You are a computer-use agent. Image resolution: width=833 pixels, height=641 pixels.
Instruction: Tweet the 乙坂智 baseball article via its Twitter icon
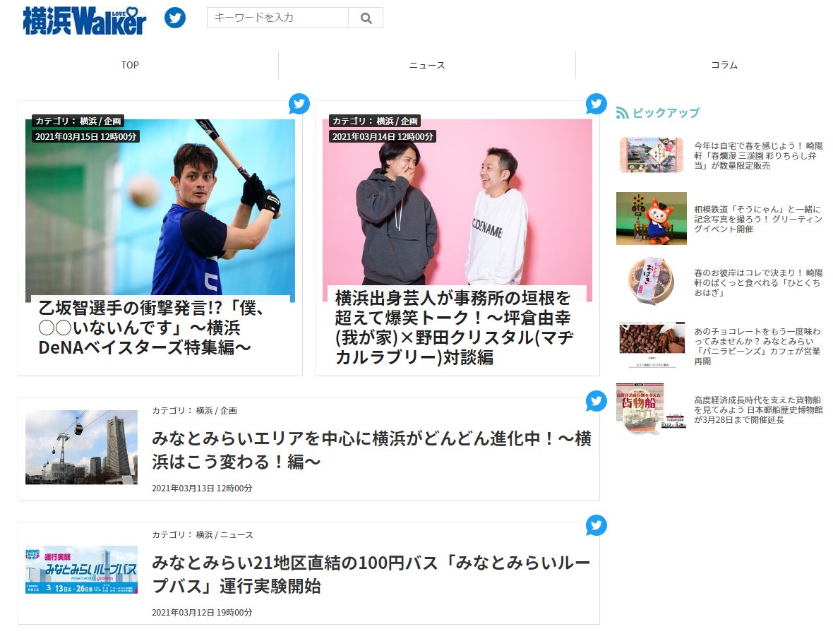click(x=299, y=103)
